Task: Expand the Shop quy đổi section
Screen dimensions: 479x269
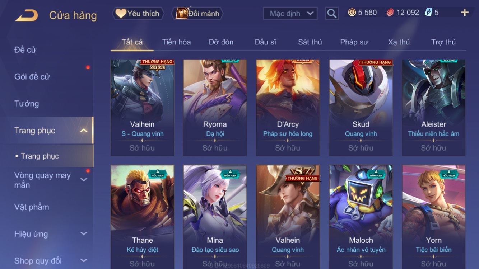Action: (84, 261)
